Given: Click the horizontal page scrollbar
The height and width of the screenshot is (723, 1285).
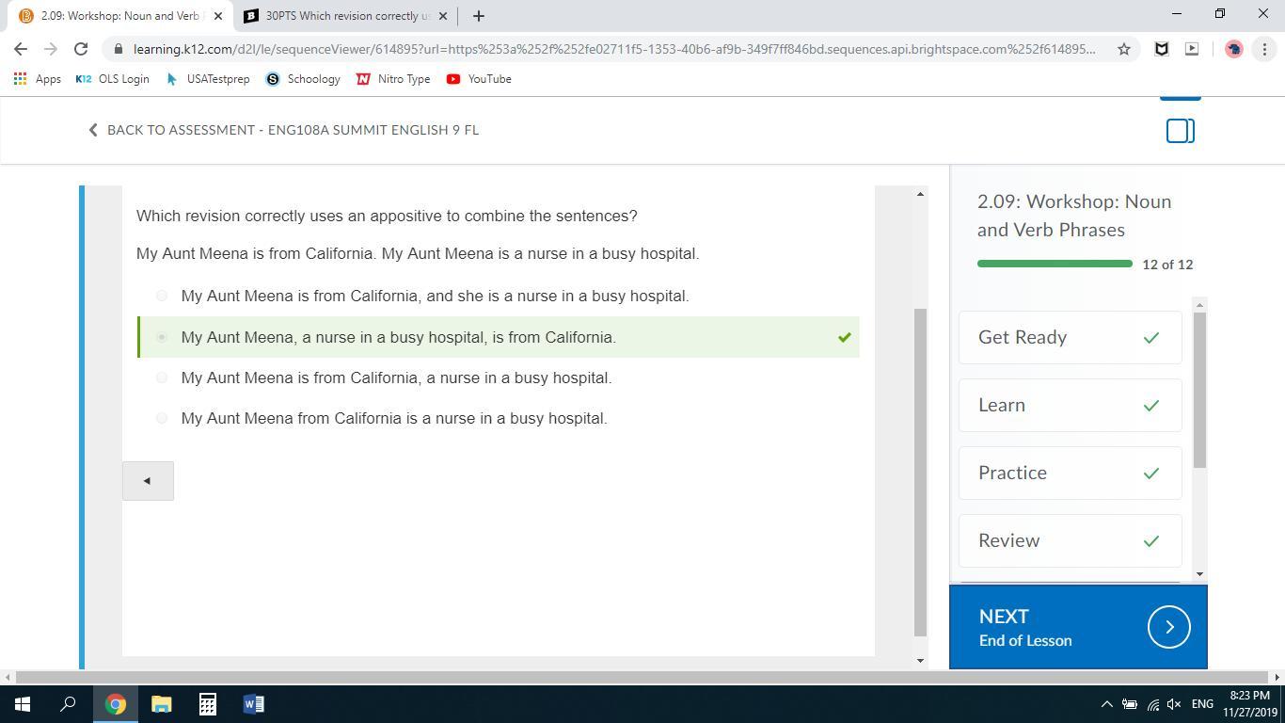Looking at the screenshot, I should [642, 677].
